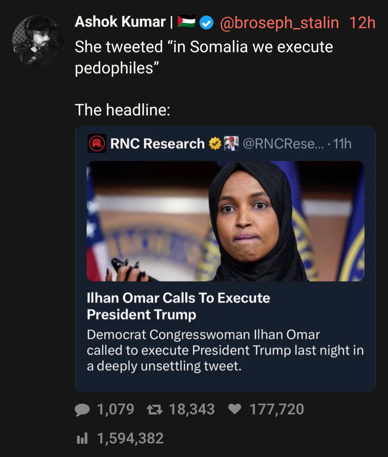Click the 18,343 retweet count
This screenshot has height=457, width=388.
[192, 410]
